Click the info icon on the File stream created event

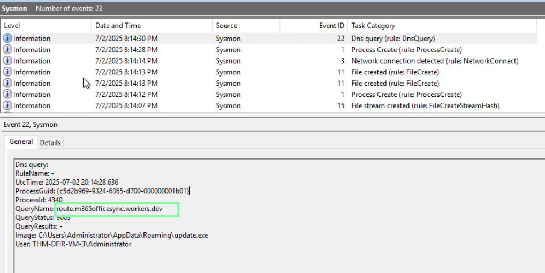(x=7, y=106)
